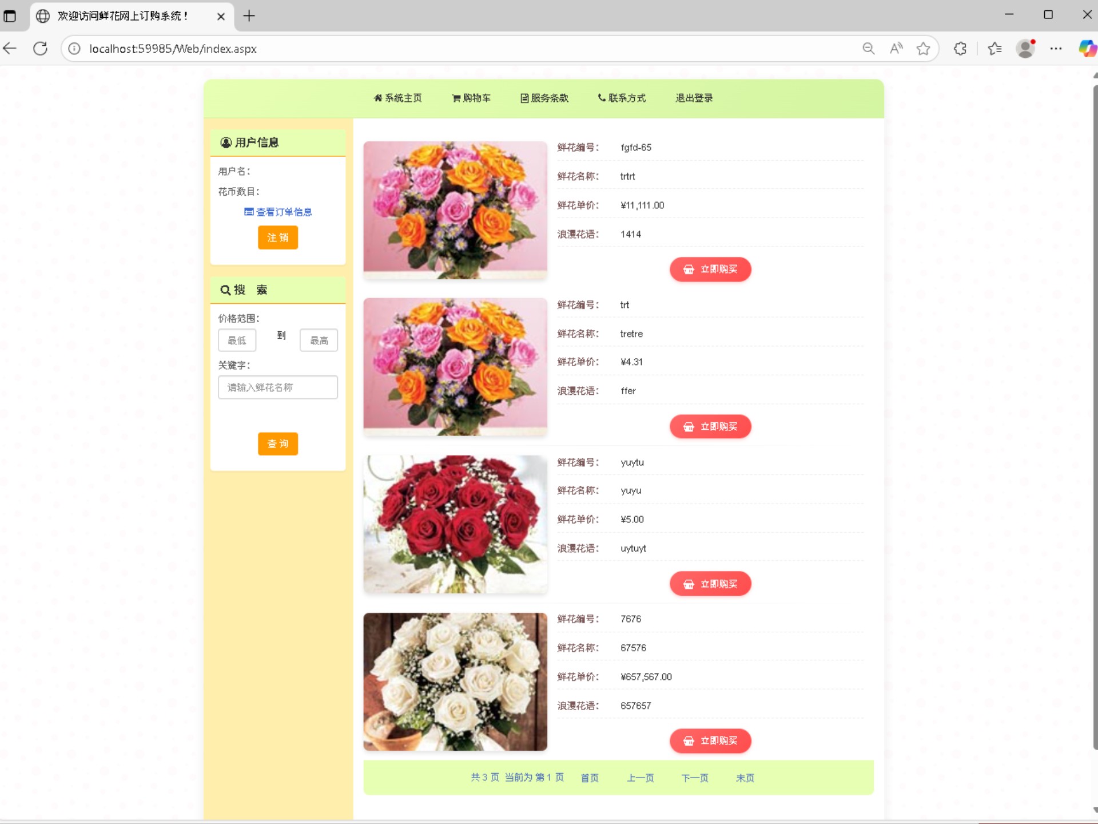Switch to the 退出登录 menu item
This screenshot has height=824, width=1098.
694,98
